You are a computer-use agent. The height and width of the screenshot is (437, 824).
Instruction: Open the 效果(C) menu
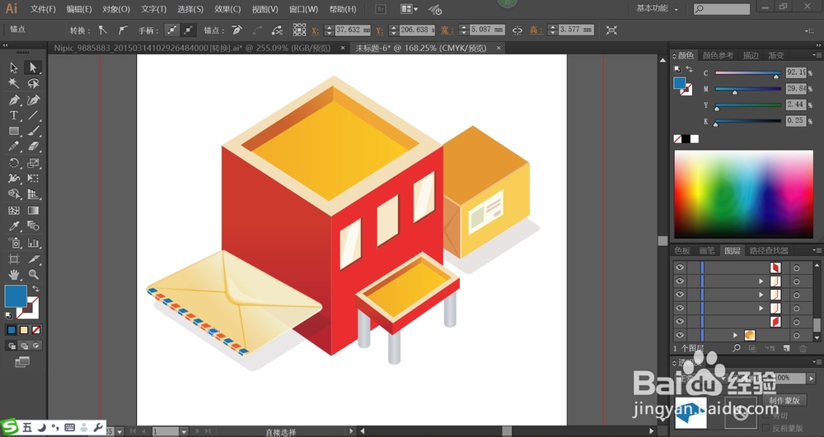tap(227, 9)
